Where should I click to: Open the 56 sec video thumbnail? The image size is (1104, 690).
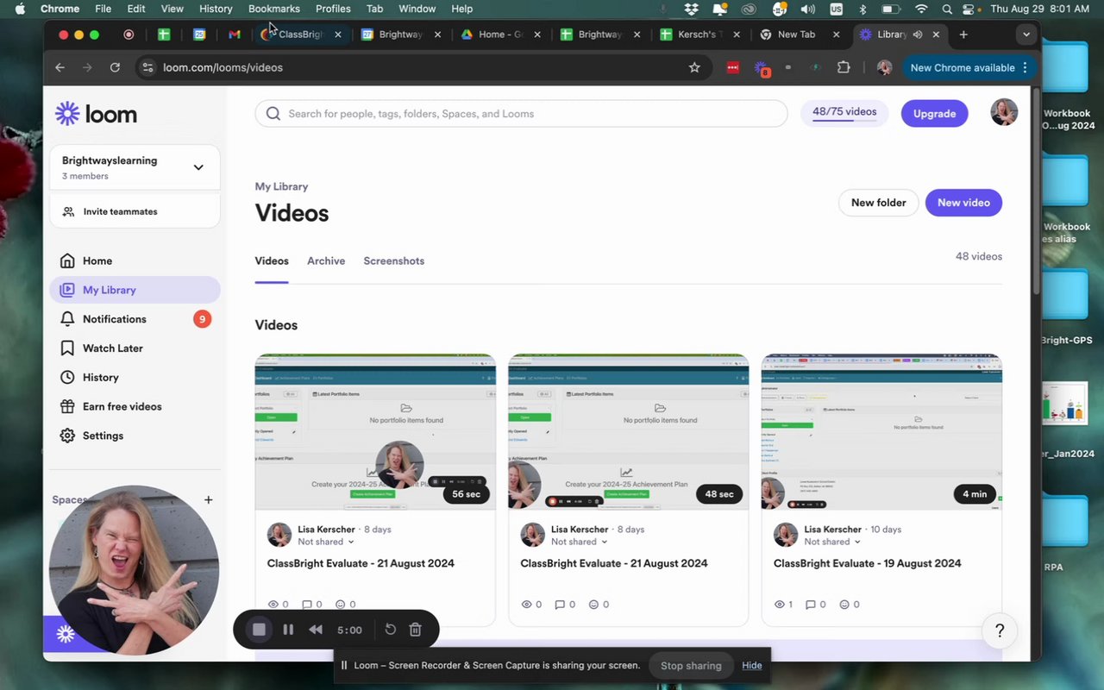pyautogui.click(x=375, y=431)
